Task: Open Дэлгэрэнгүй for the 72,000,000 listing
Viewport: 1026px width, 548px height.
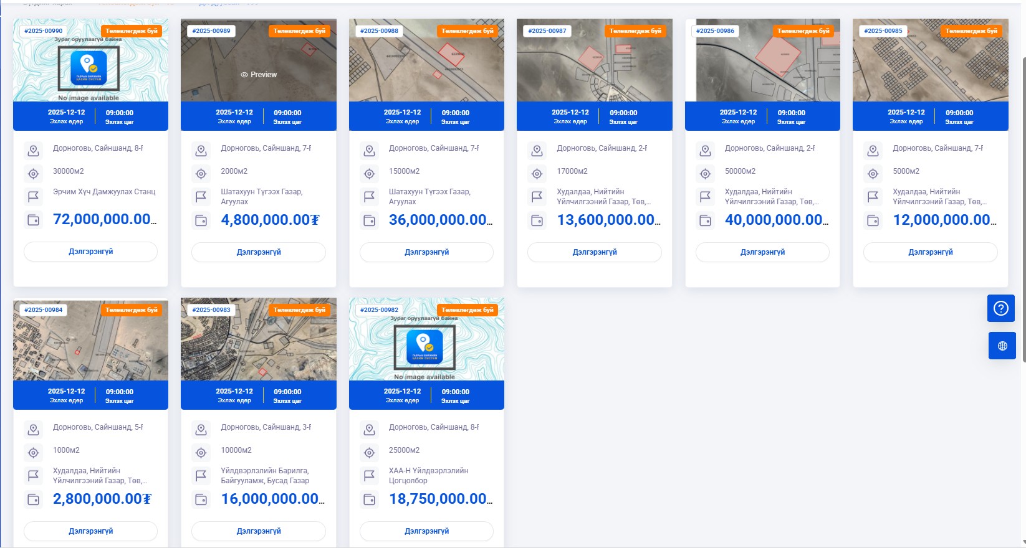Action: (x=90, y=252)
